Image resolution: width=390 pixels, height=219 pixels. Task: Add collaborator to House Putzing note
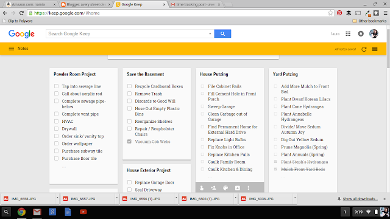click(213, 188)
